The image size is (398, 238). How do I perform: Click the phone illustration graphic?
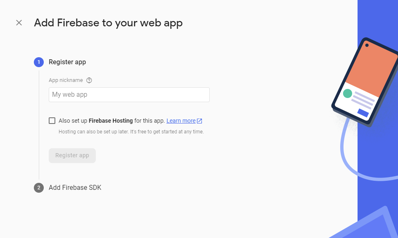tap(363, 82)
